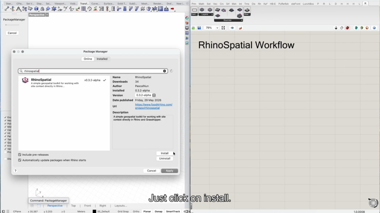Click the Grasshopper Contour component icon
The height and width of the screenshot is (213, 380).
[194, 10]
